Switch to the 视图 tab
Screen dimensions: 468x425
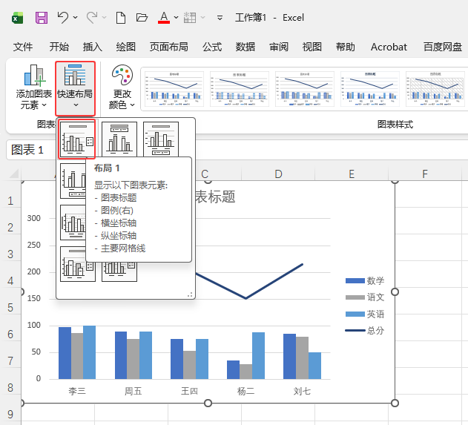312,47
